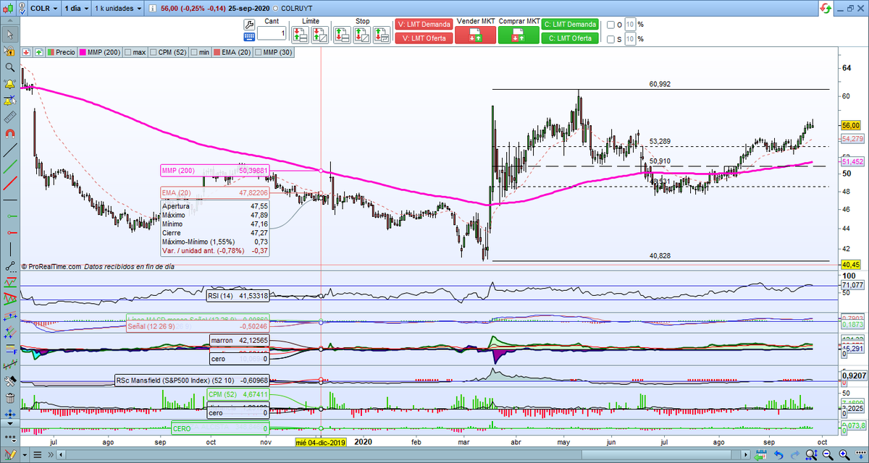
Task: Open more tools via three dots
Action: click(x=9, y=440)
